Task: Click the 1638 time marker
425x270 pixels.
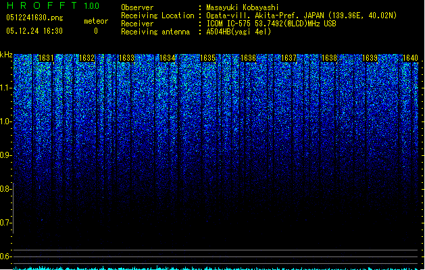Action: point(329,58)
